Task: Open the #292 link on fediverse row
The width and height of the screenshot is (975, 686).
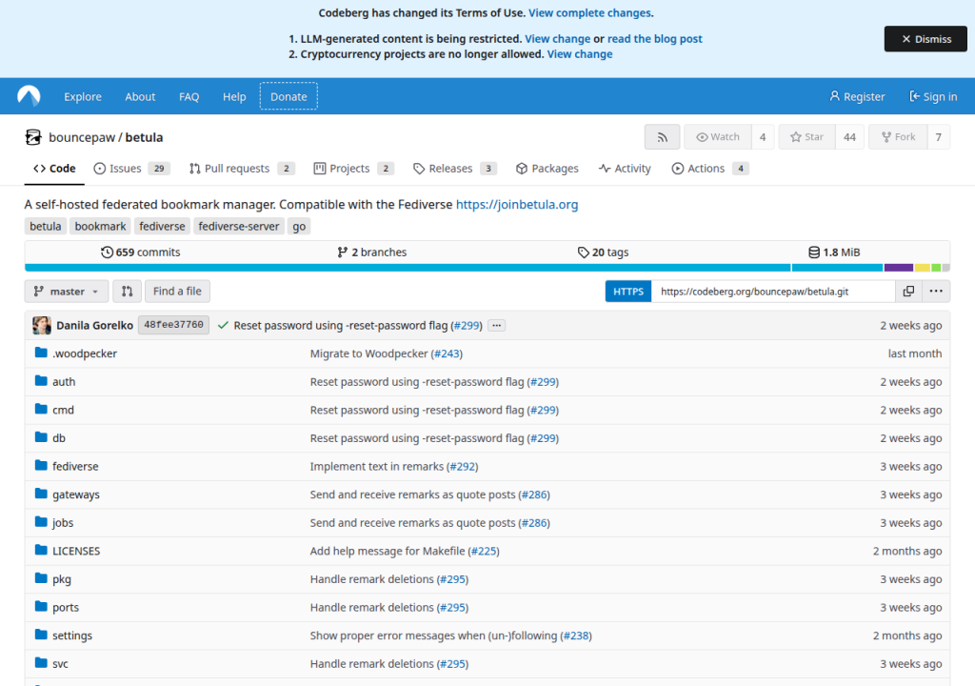Action: point(462,466)
